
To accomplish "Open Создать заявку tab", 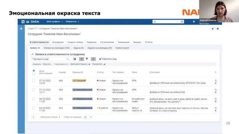I will coord(75,42).
